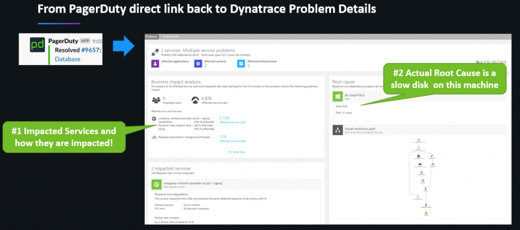The height and width of the screenshot is (230, 520).
Task: Select the Failure rate increase heading
Action: pyautogui.click(x=168, y=218)
